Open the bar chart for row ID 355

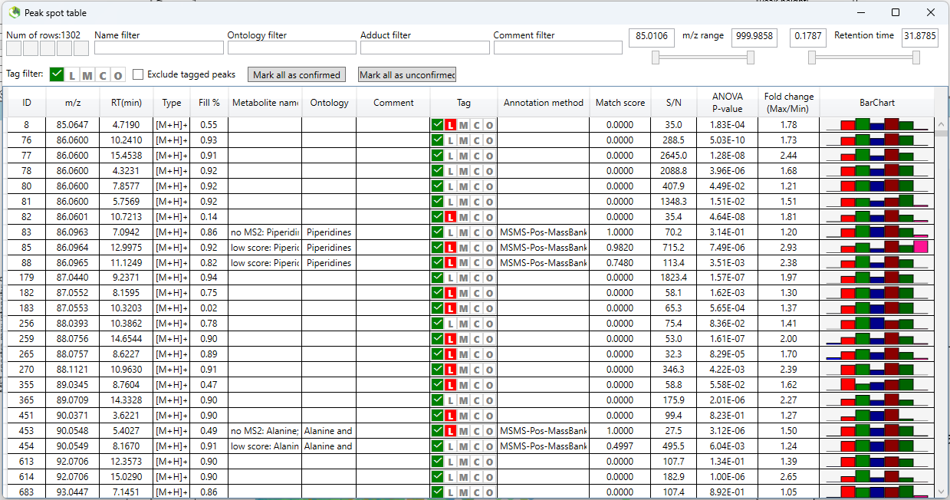tap(876, 385)
